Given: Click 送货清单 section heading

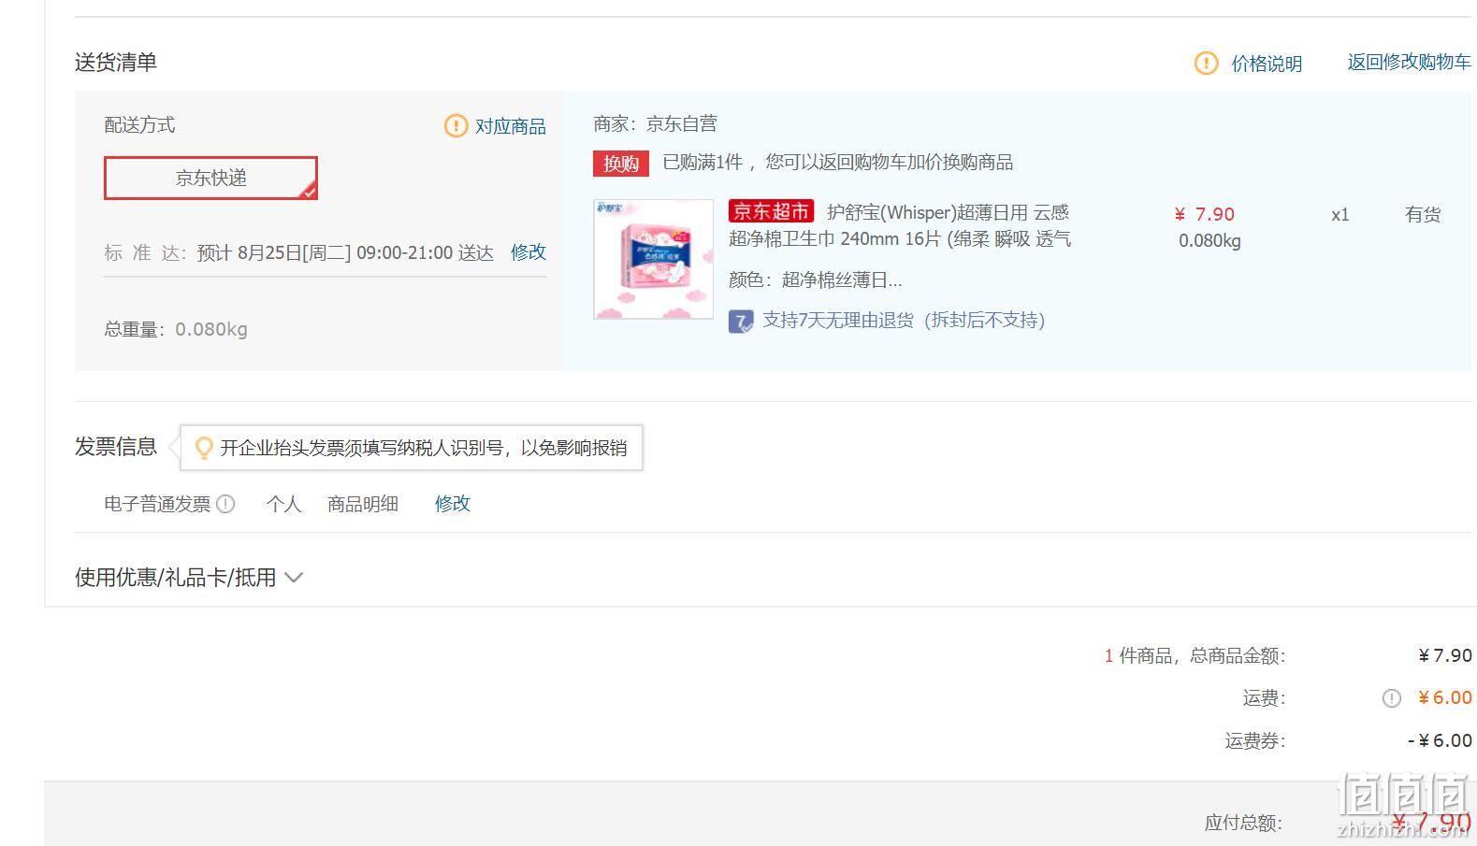Looking at the screenshot, I should [116, 62].
